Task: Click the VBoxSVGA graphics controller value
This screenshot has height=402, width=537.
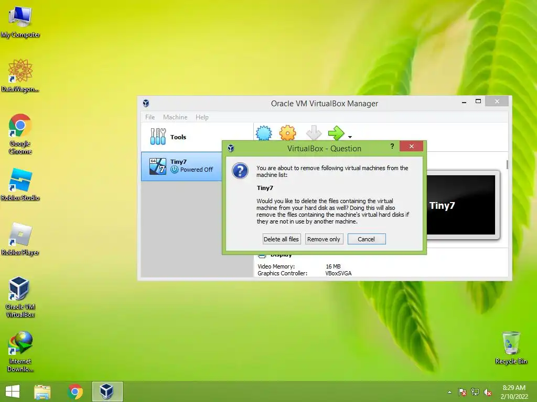Action: (x=338, y=273)
